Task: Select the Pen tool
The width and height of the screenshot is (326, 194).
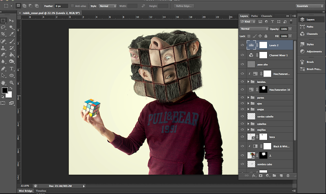Action: point(3,69)
